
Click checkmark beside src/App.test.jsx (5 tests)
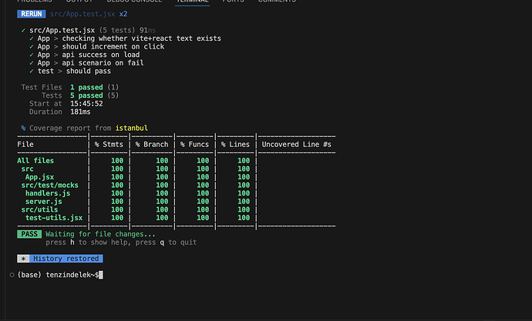pos(23,30)
